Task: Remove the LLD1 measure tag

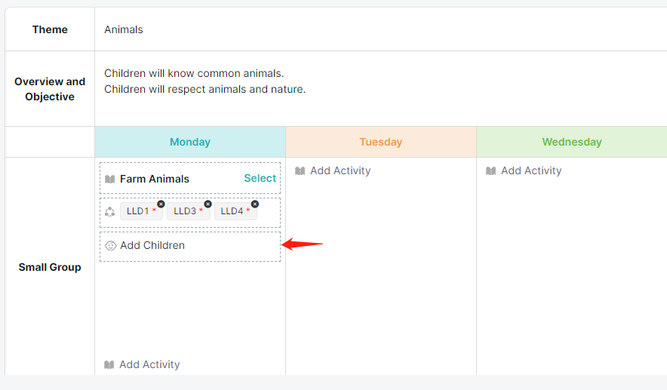Action: (x=161, y=204)
